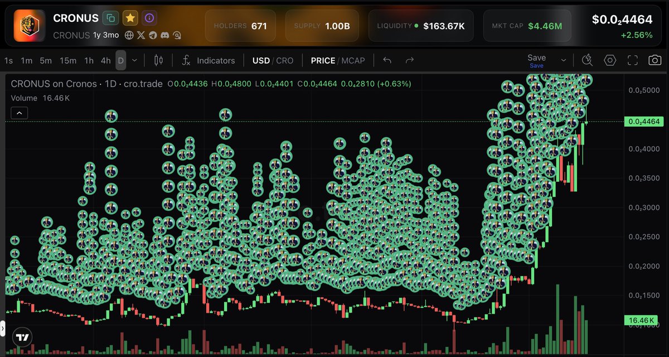Click the $0.0₂4464 header price

pyautogui.click(x=622, y=20)
